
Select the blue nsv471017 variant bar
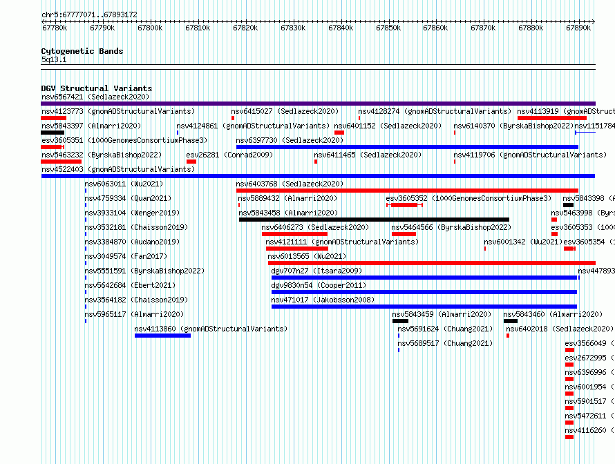424,307
